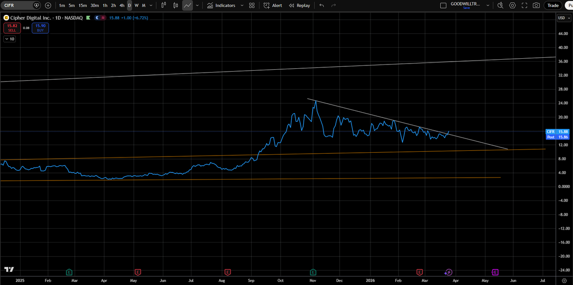Open the earnings marker near August 2025
Screen dimensions: 573x285
(228, 272)
